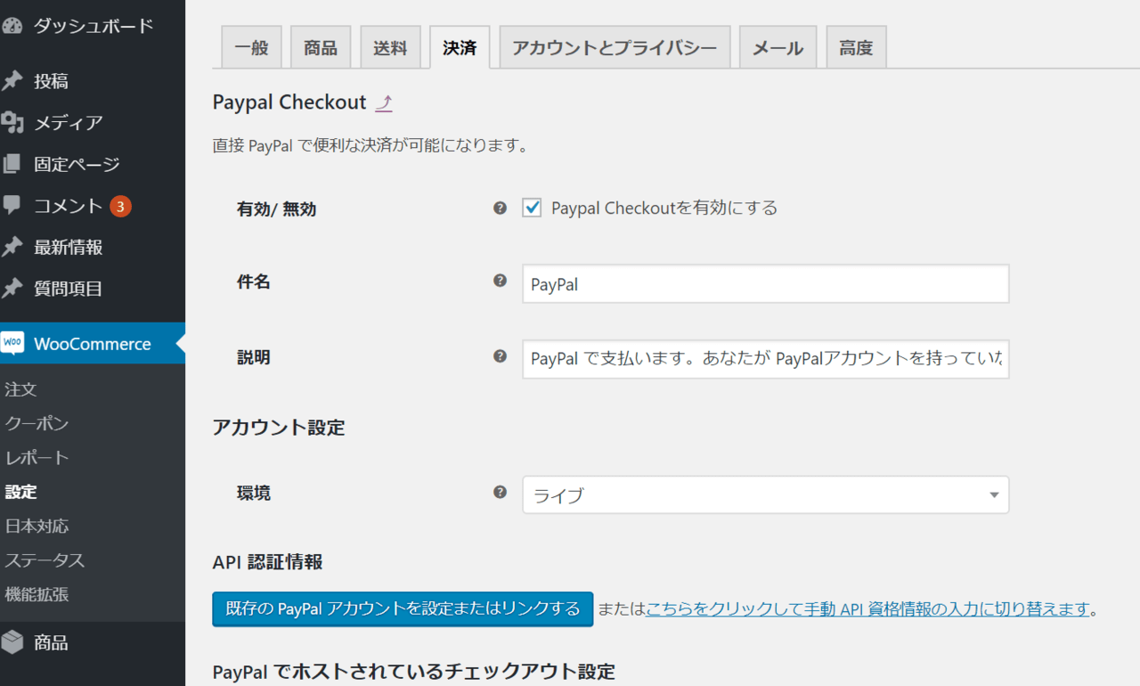Click the box icon next to 商品 menu
This screenshot has width=1140, height=686.
(12, 642)
